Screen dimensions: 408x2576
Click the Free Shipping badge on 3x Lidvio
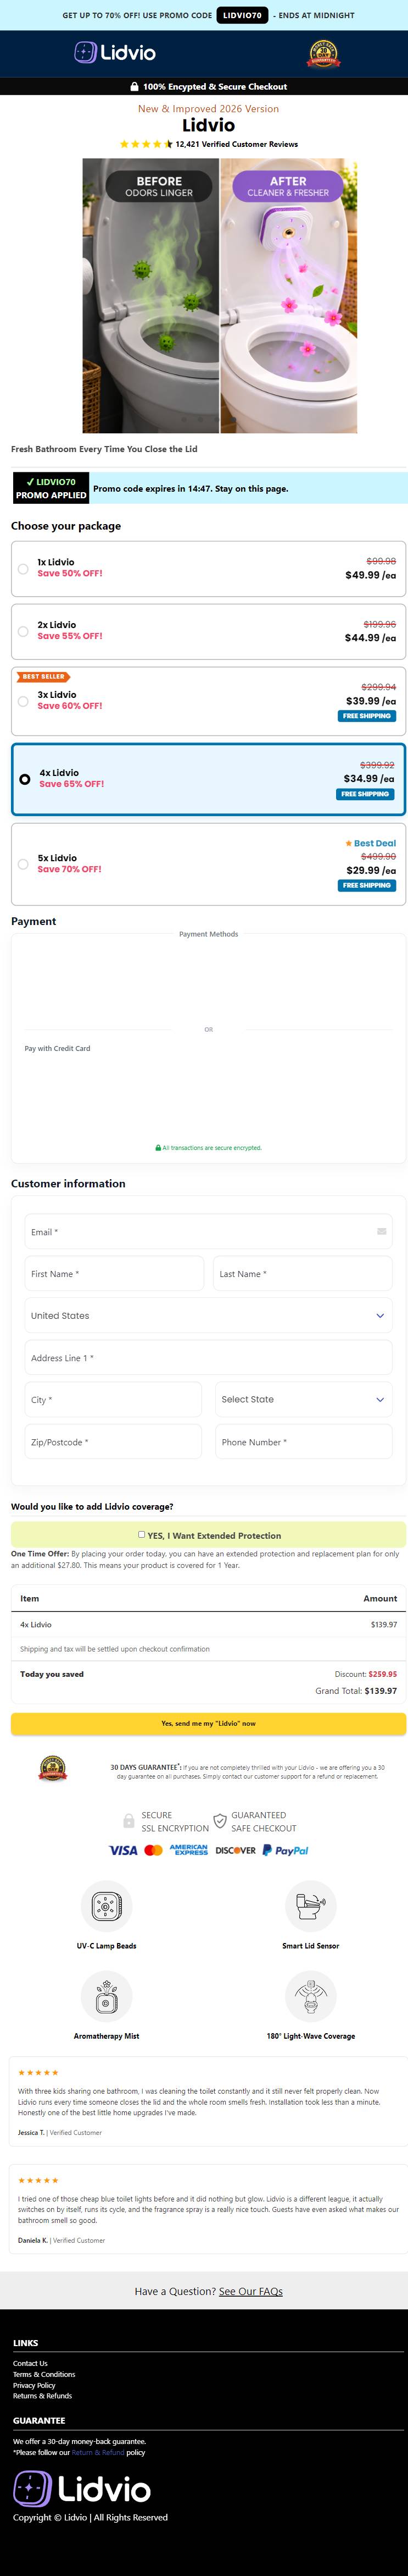tap(367, 716)
